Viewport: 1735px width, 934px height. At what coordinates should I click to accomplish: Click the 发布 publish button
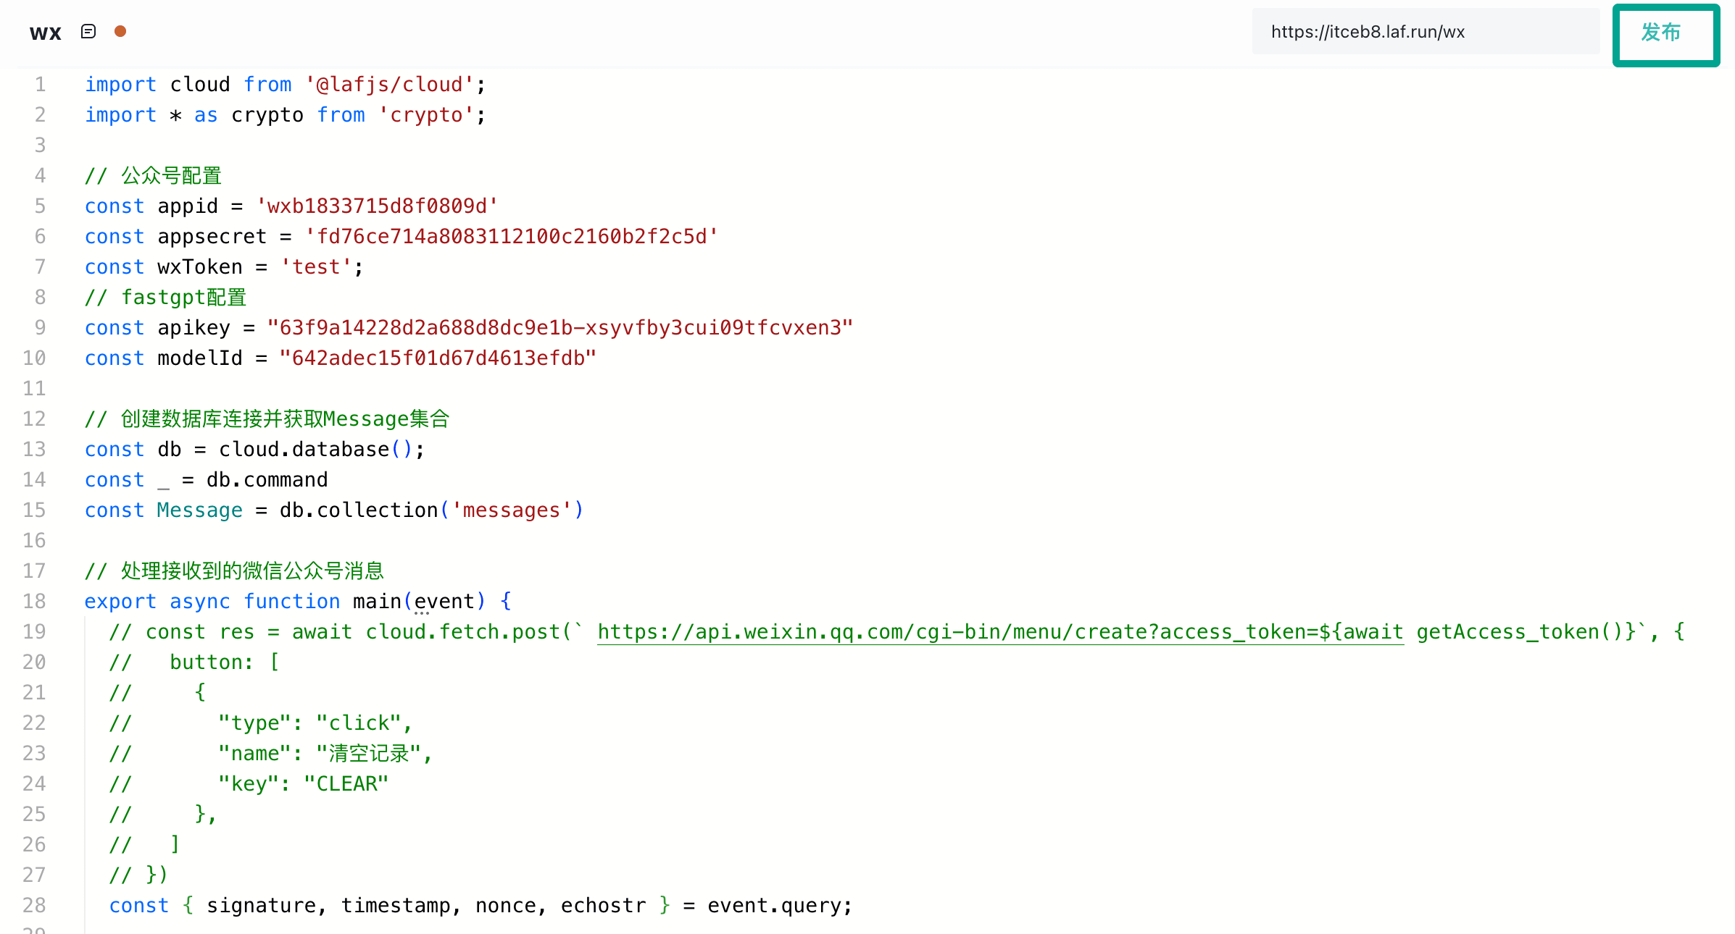1665,34
